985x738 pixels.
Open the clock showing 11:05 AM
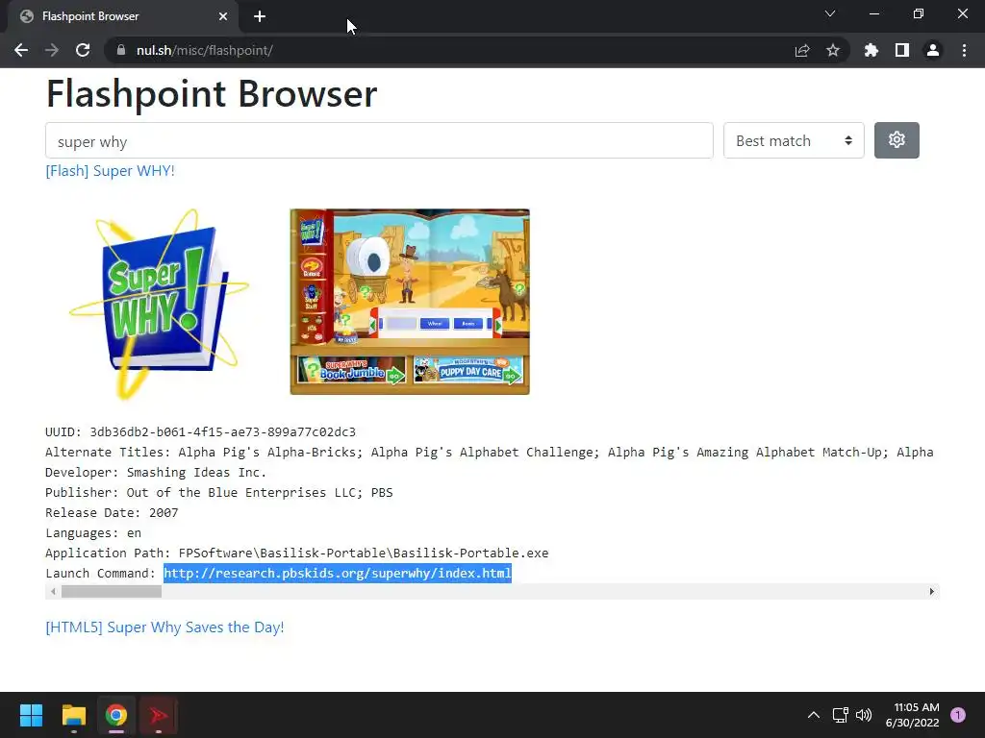tap(912, 715)
